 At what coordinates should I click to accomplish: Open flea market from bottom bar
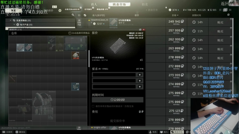[x=177, y=132]
